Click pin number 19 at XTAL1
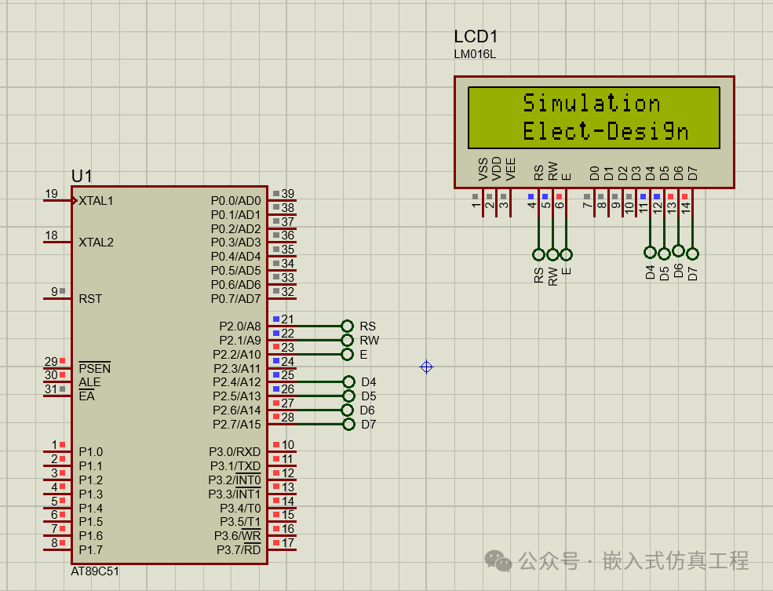This screenshot has height=591, width=773. coord(51,194)
